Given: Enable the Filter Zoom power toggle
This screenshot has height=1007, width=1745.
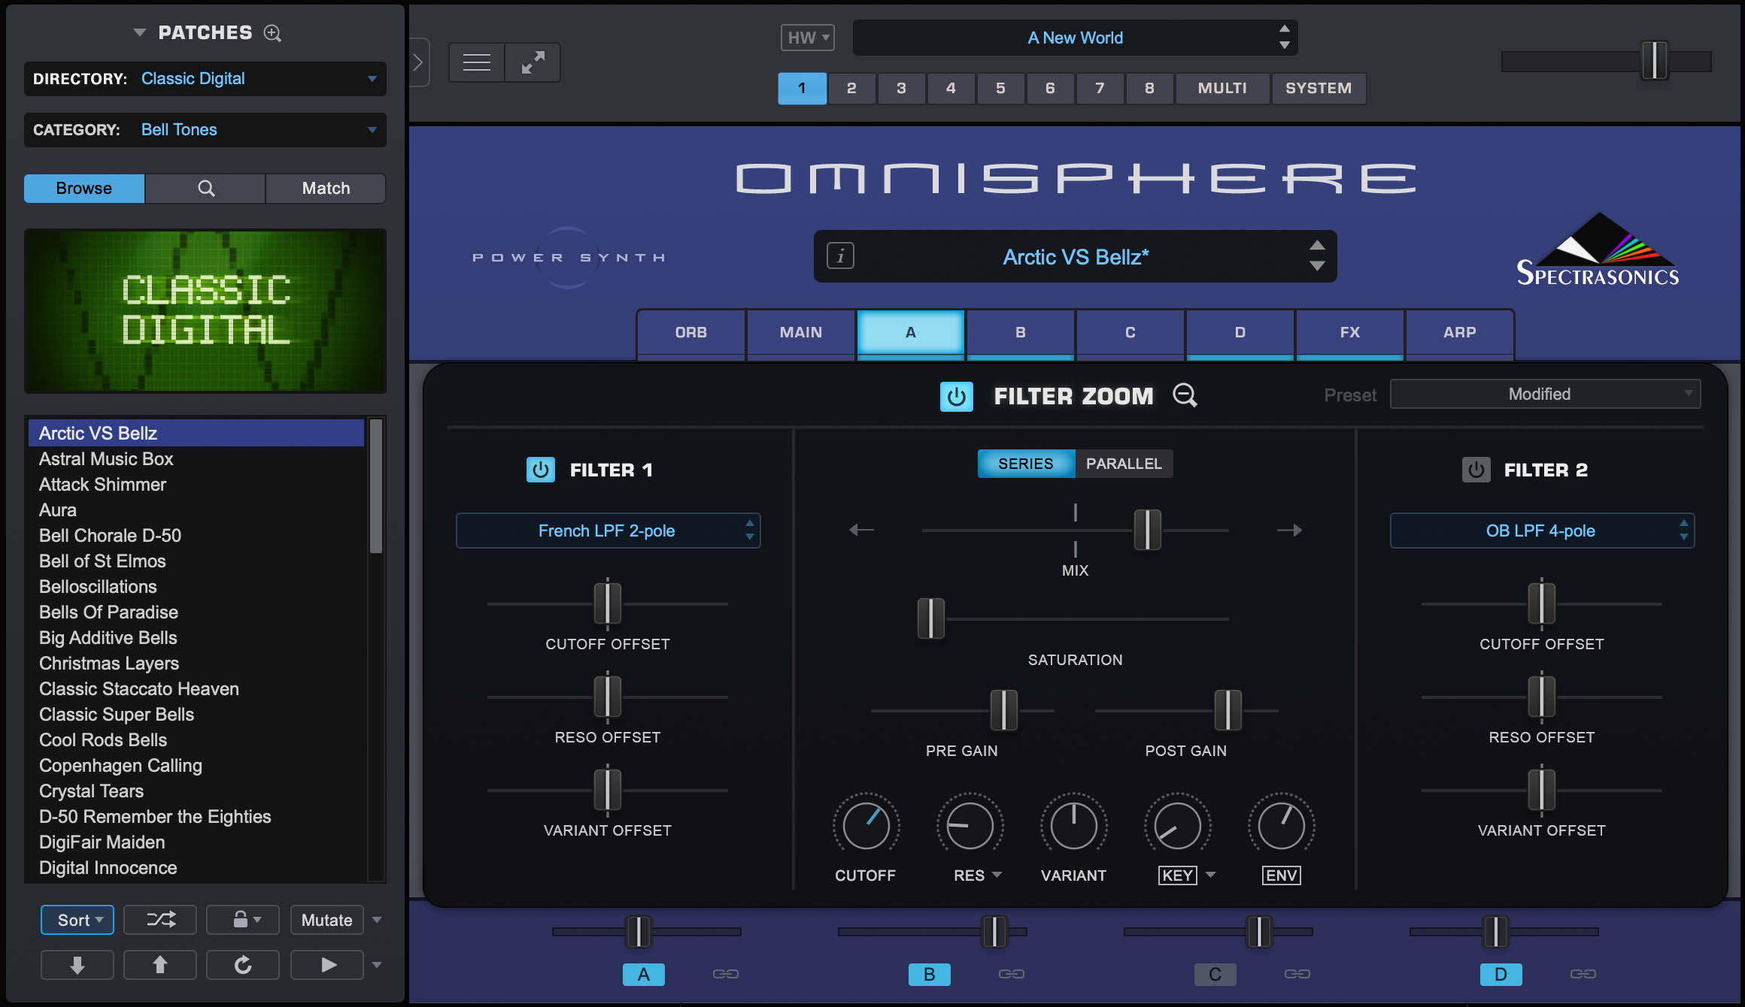Looking at the screenshot, I should [957, 397].
